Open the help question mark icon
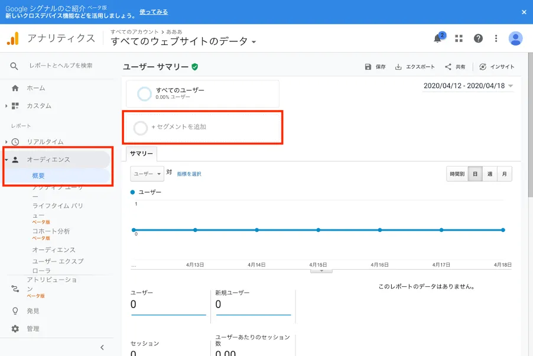 coord(478,38)
